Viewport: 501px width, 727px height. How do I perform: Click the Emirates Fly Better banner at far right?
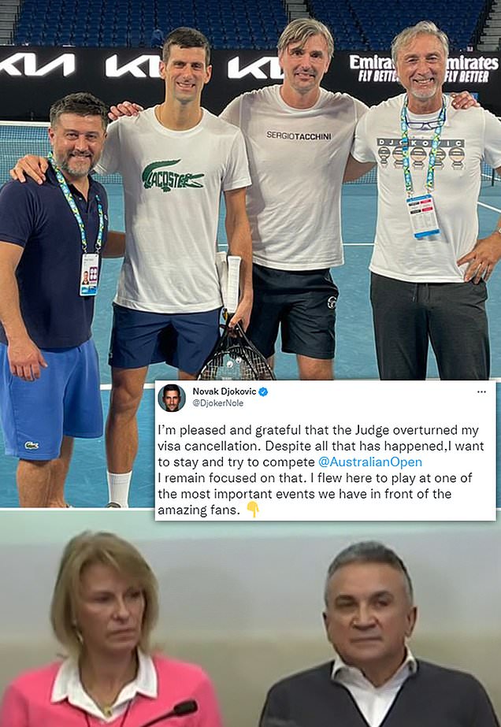click(471, 69)
